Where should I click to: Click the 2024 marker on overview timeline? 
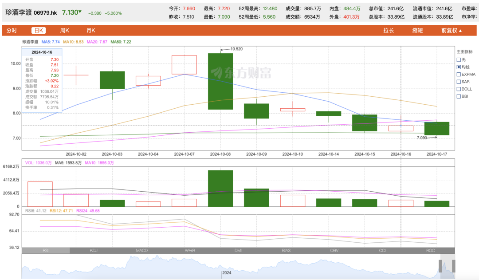point(227,272)
